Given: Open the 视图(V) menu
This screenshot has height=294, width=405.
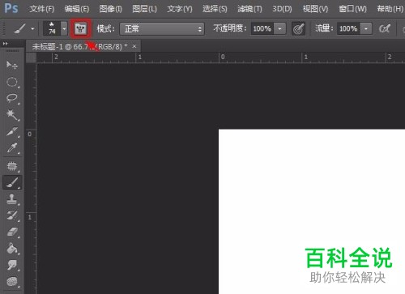Looking at the screenshot, I should [x=315, y=9].
